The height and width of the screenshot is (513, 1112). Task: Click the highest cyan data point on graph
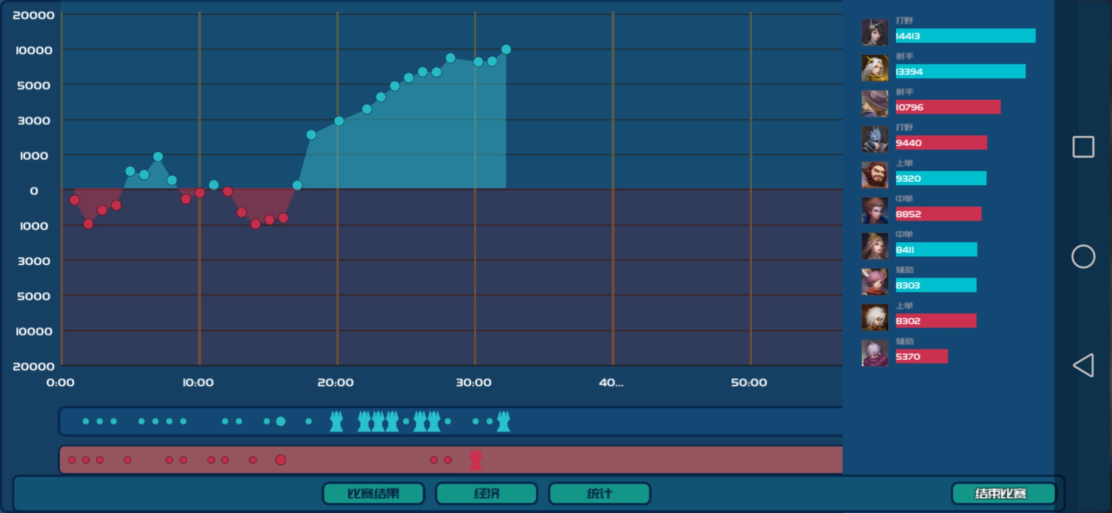pos(506,49)
